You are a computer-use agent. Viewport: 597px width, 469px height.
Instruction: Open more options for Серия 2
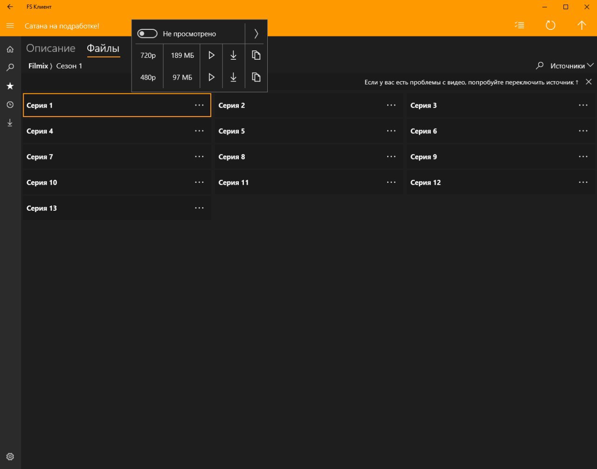[x=391, y=105]
